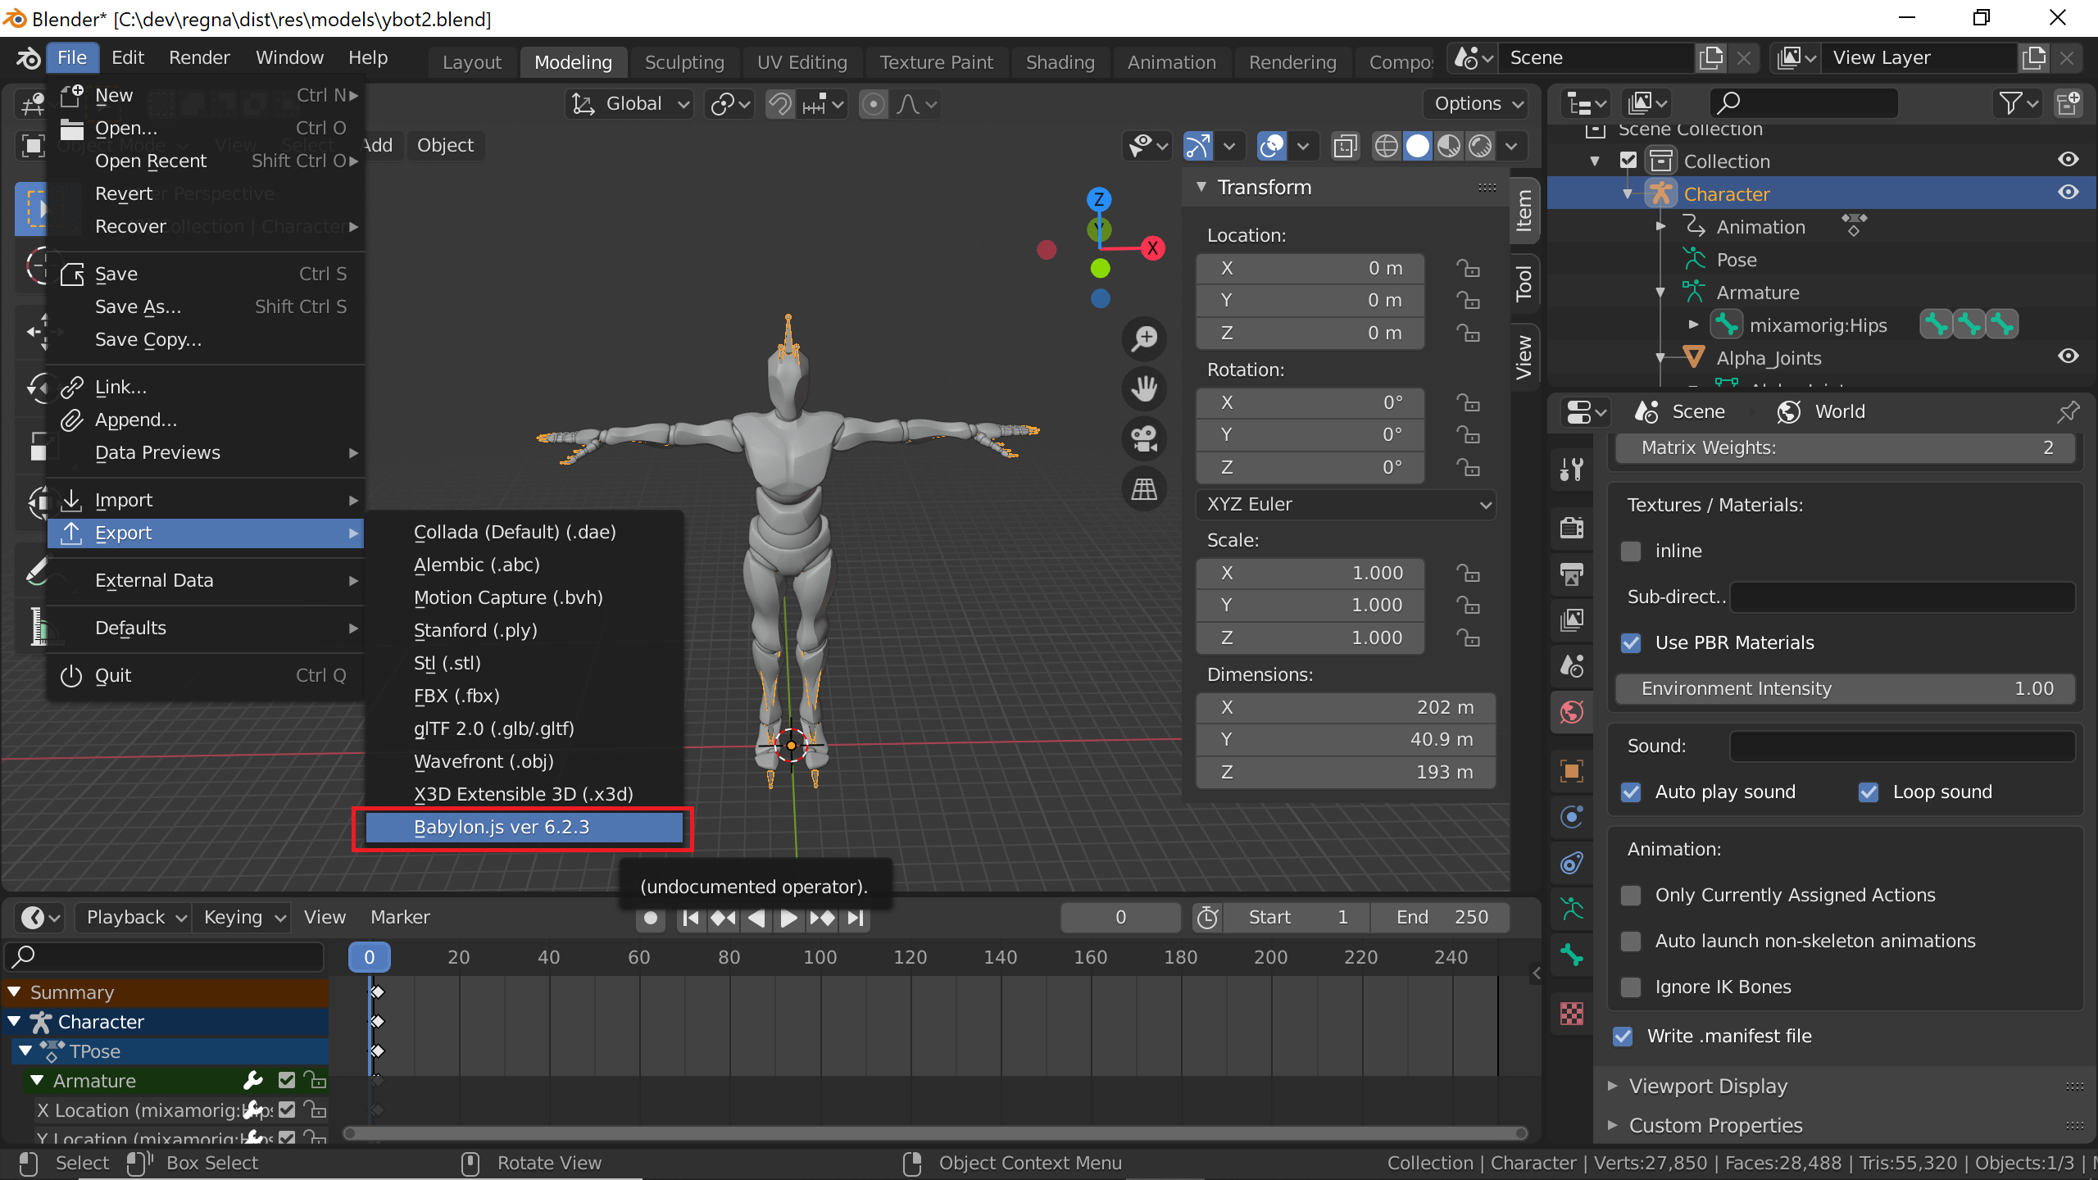The height and width of the screenshot is (1180, 2098).
Task: Click the Zoom magnifier viewport gizmo
Action: tap(1144, 338)
